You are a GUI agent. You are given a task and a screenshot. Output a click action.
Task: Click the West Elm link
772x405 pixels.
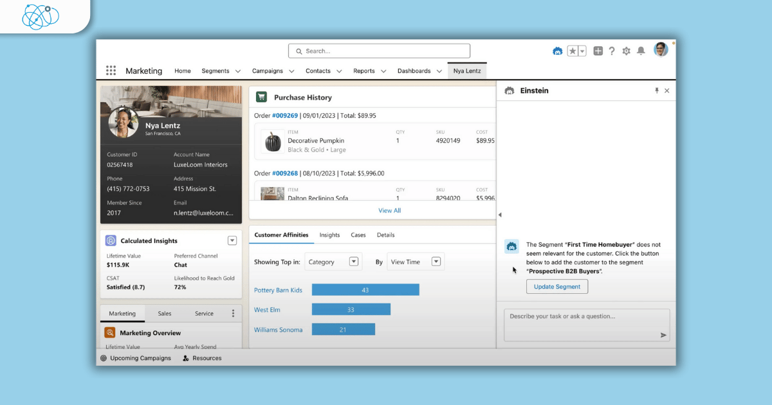click(268, 310)
